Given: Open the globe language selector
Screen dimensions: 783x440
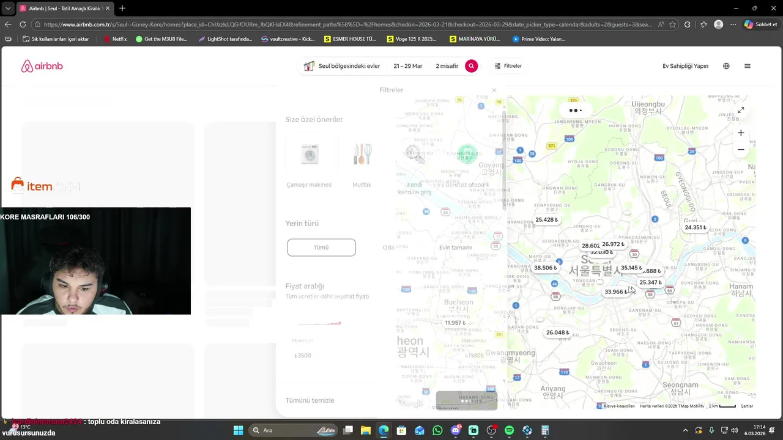Looking at the screenshot, I should tap(726, 66).
